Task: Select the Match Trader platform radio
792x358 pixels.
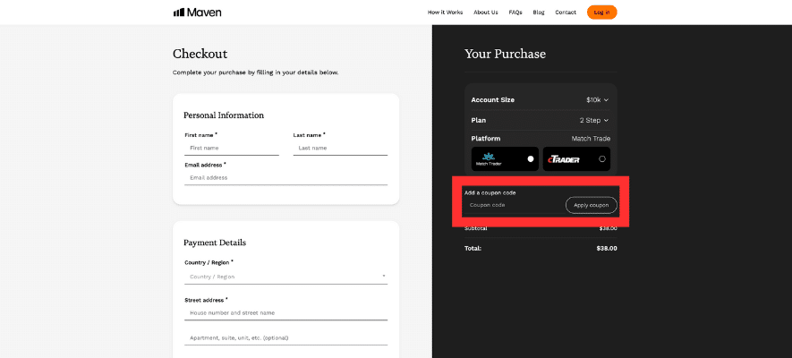Action: click(531, 159)
